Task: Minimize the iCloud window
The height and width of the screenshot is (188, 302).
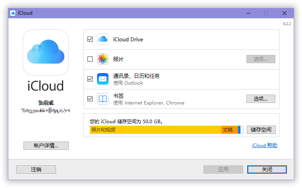Action: click(248, 13)
